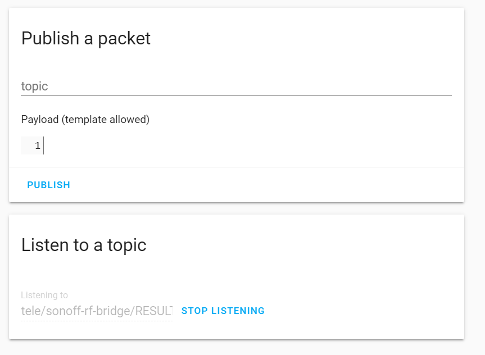The height and width of the screenshot is (355, 485).
Task: Place cursor at payload editor text caret
Action: coord(44,146)
